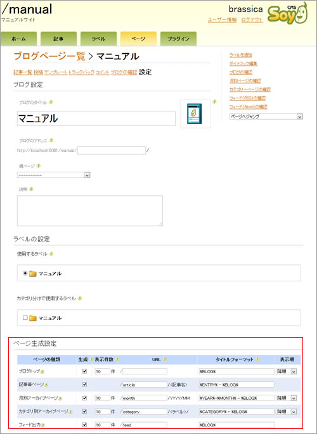Uncheck 生成 checkbox for ブログトップ row
317x434 pixels.
click(85, 371)
